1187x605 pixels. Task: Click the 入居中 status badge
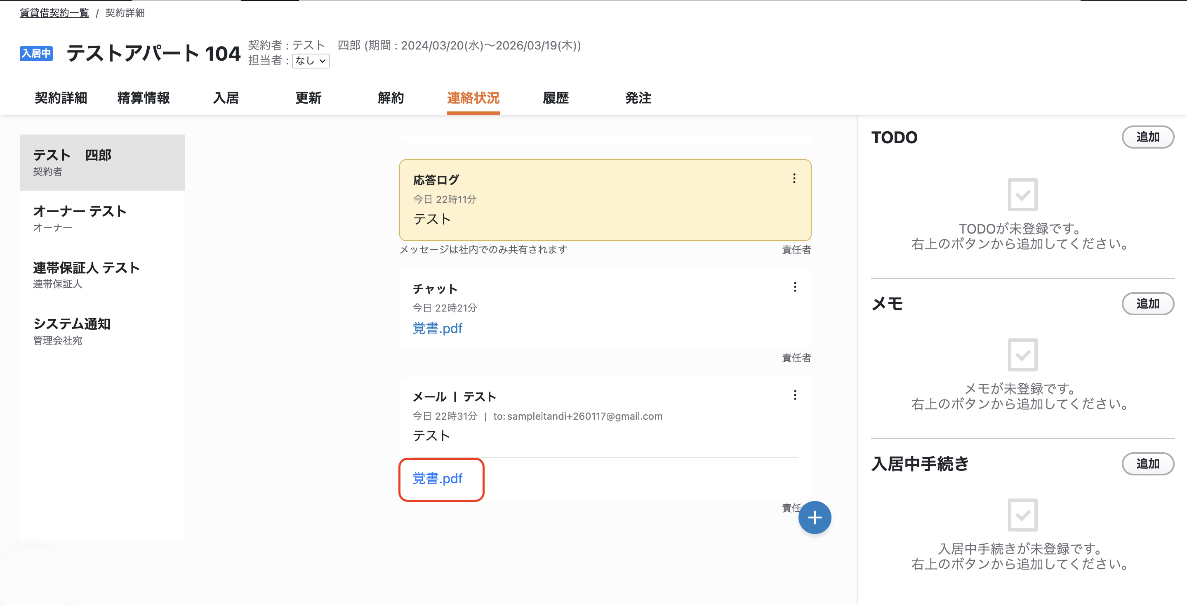36,54
